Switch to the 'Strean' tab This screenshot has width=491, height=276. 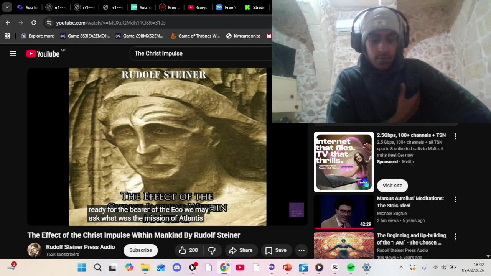click(254, 7)
